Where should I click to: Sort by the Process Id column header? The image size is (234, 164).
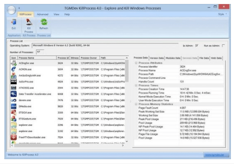(63, 58)
